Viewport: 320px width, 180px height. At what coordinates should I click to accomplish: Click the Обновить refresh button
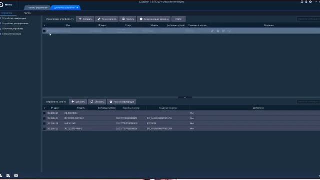tap(97, 102)
